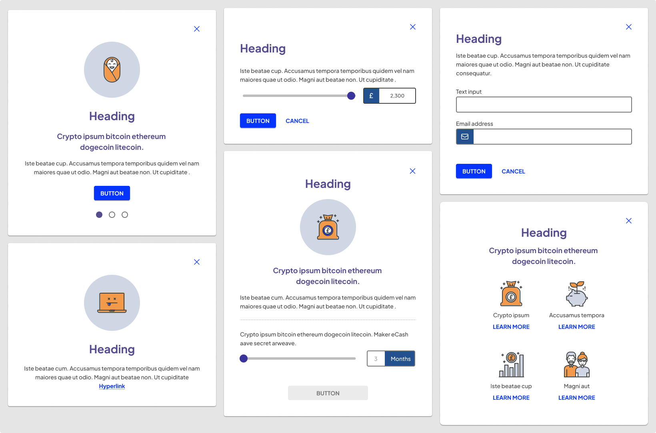Click blue BUTTON in the pound slider card
656x433 pixels.
[x=258, y=121]
